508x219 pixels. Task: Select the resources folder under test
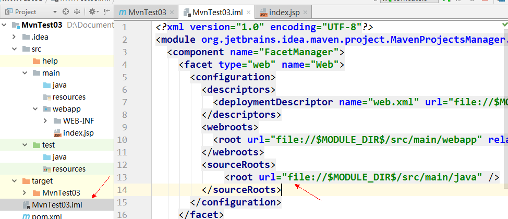(69, 169)
